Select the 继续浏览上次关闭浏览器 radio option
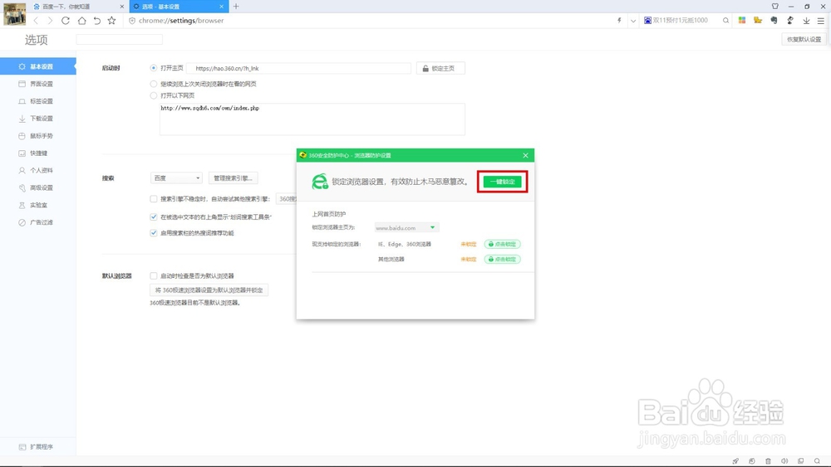 pos(153,84)
